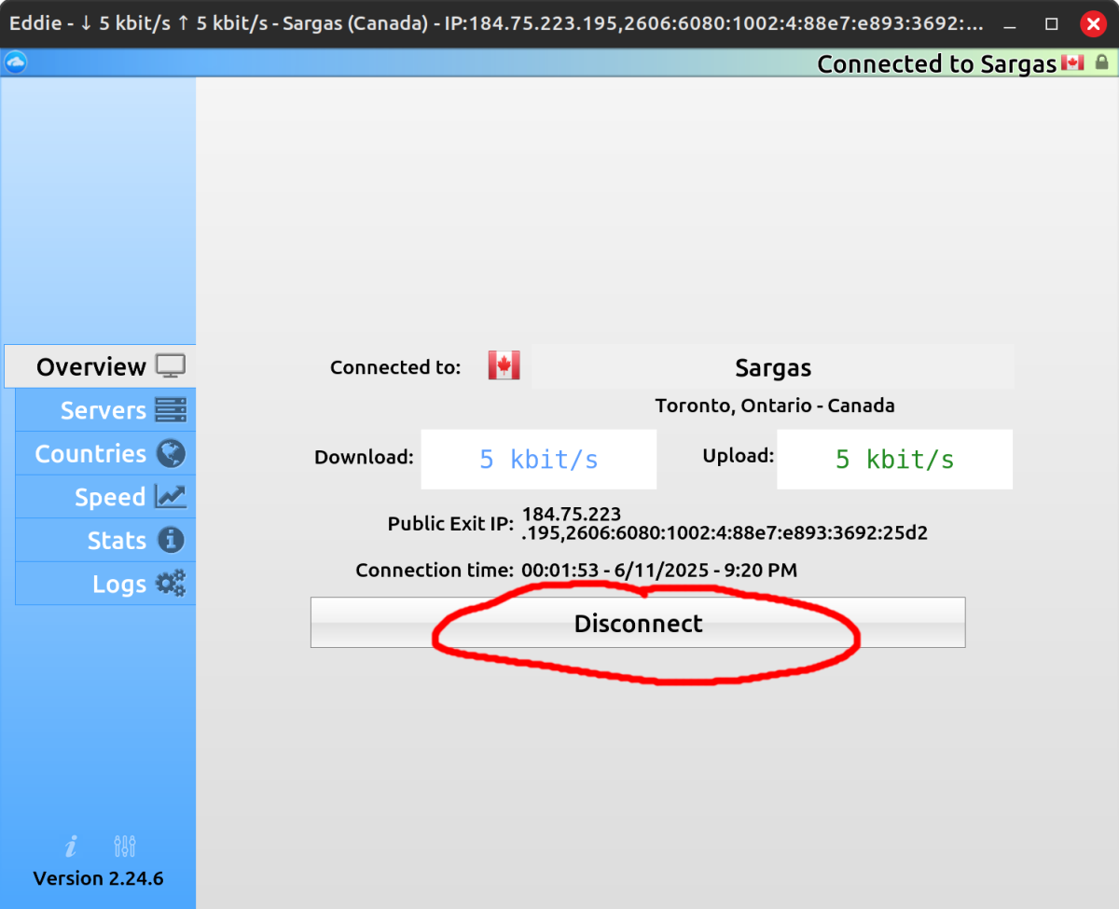
Task: Click the Logs gears icon
Action: pyautogui.click(x=171, y=584)
